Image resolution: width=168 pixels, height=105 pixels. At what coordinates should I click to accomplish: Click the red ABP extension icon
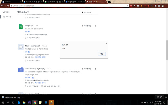tap(131, 6)
